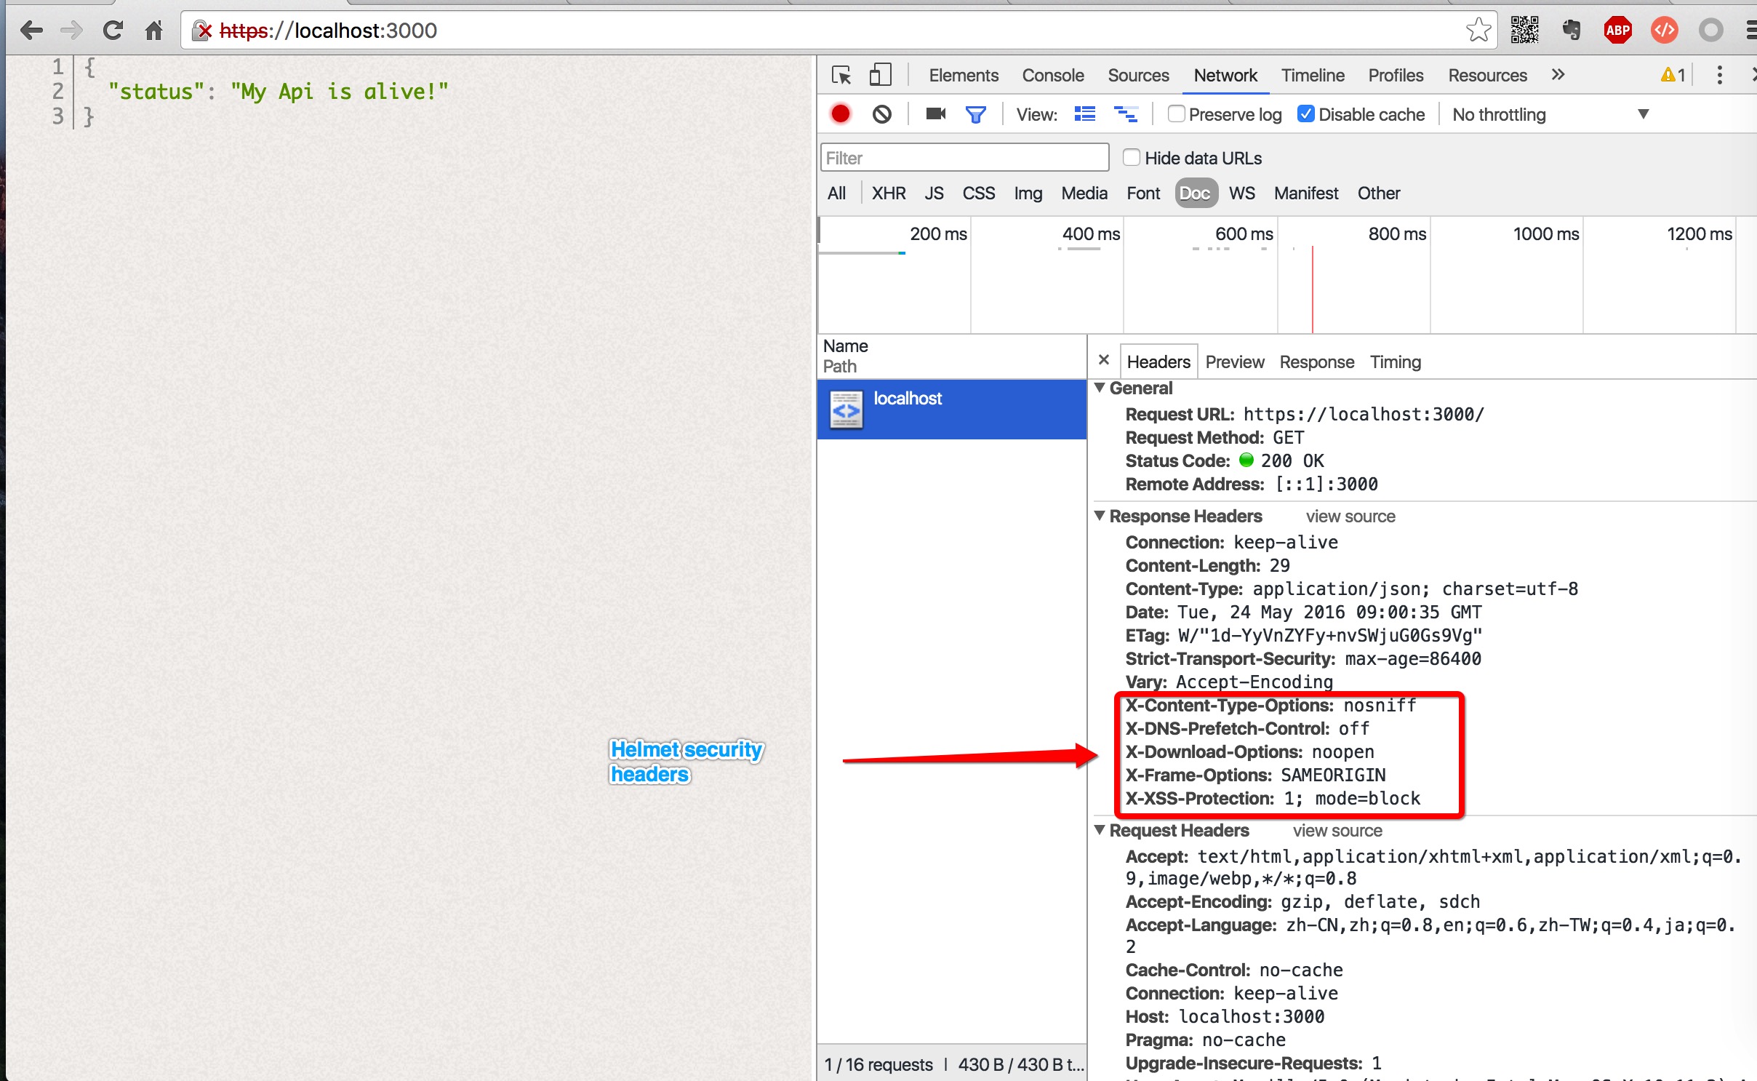Switch to the Console tab

(1052, 75)
